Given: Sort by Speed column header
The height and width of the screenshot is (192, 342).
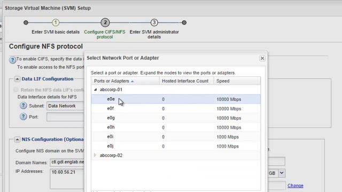Looking at the screenshot, I should pos(237,81).
